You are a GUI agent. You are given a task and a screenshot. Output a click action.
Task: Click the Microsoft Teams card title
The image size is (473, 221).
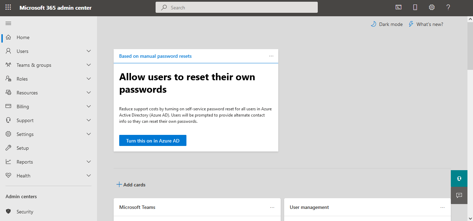click(x=137, y=207)
